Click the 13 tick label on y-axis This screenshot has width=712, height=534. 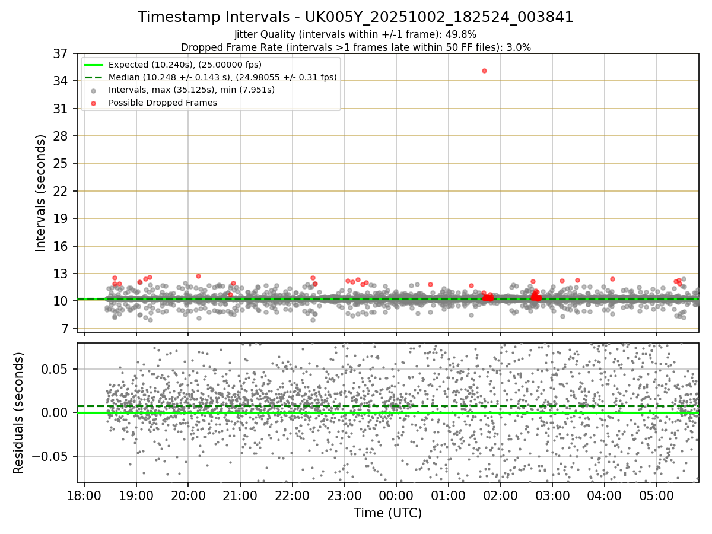tap(61, 274)
